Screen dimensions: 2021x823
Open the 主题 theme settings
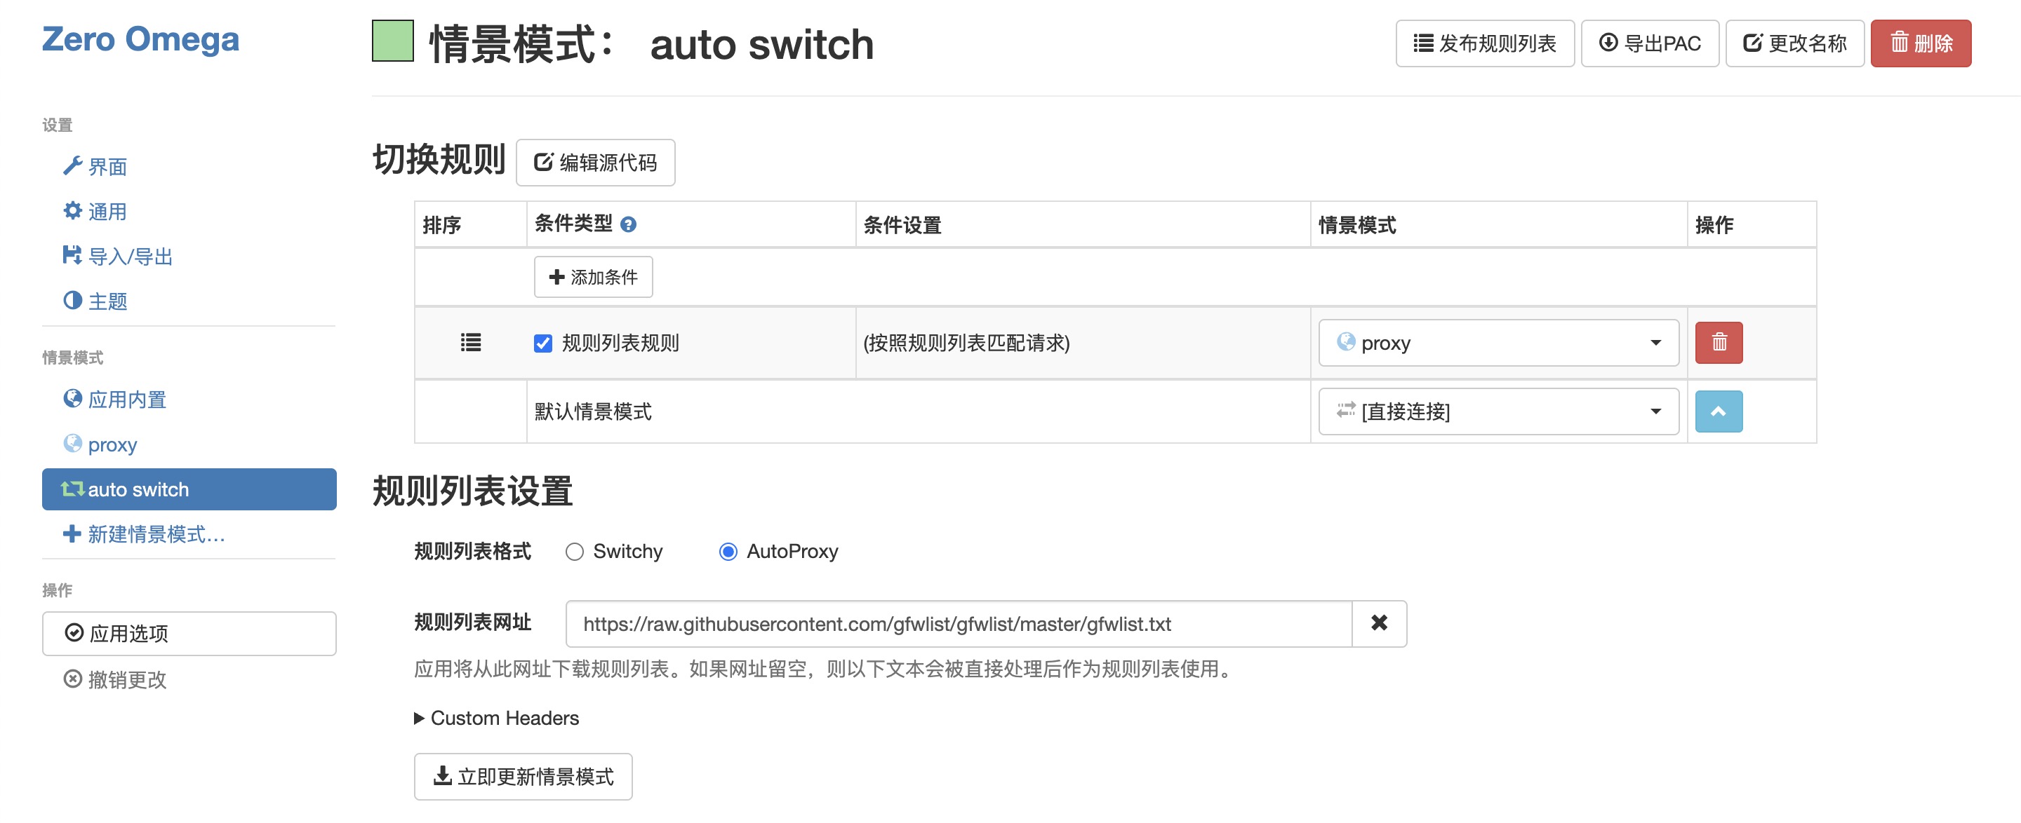pos(107,301)
